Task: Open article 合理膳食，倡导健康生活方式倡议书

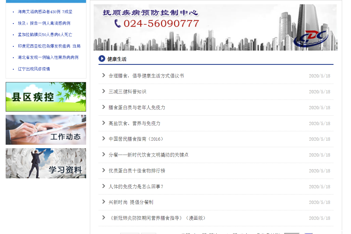Action: tap(146, 76)
